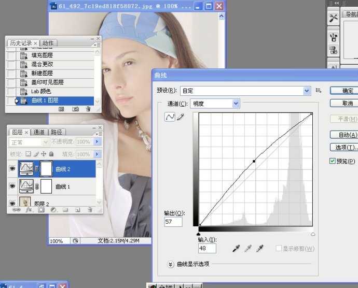This screenshot has height=288, width=358.
Task: Hide the 图层 2 layer
Action: click(12, 203)
